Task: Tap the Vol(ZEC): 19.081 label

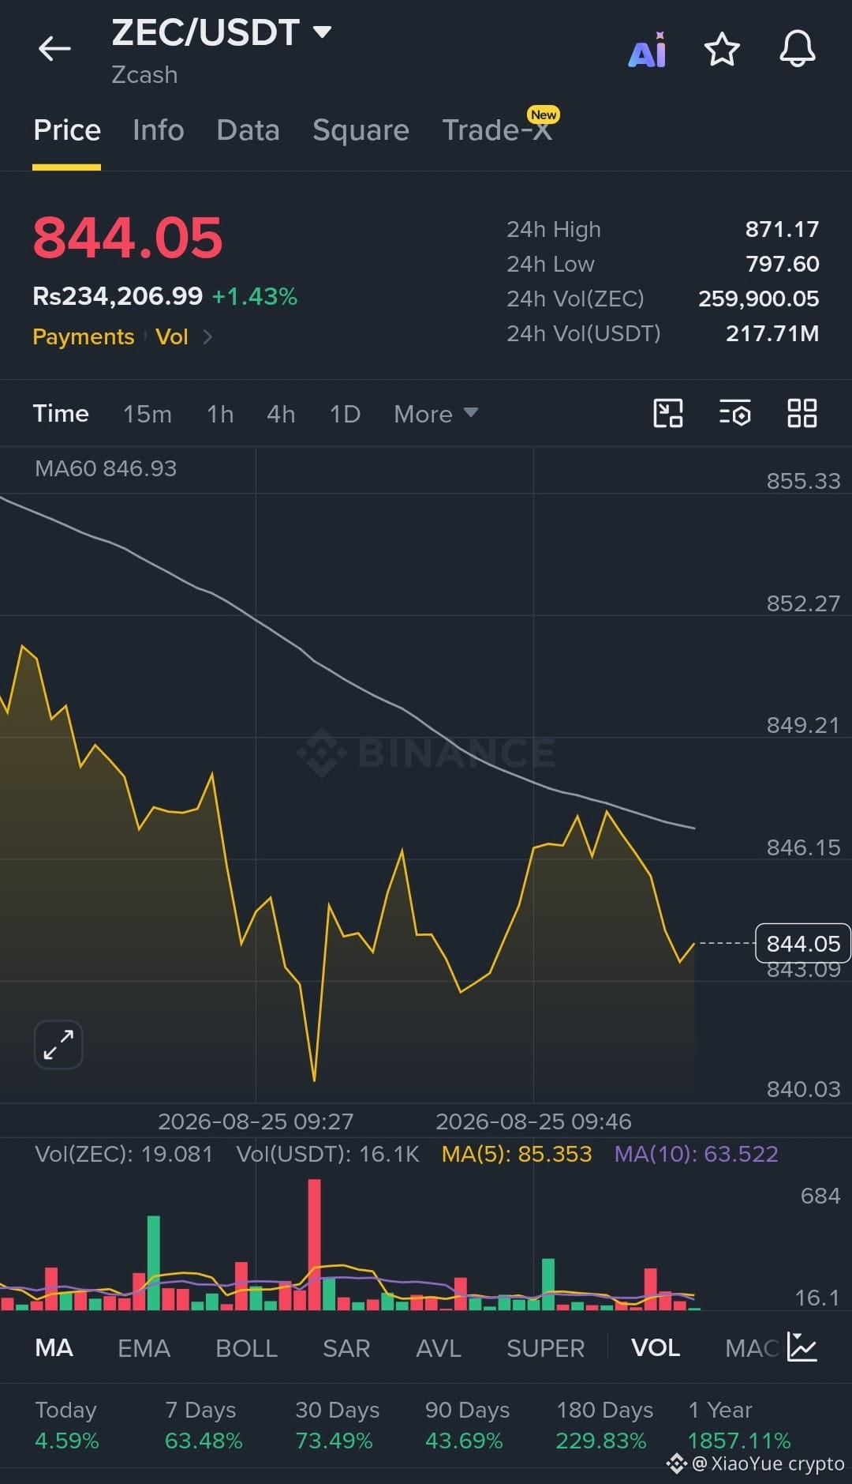Action: (x=124, y=1154)
